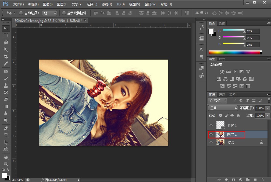This screenshot has height=182, width=271.
Task: Hide the 形状 1 layer
Action: point(211,125)
